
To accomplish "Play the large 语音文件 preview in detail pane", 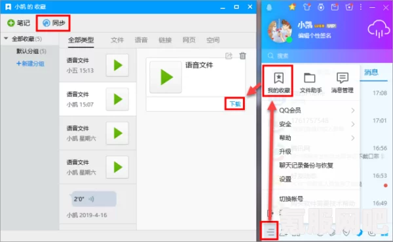I will point(166,77).
